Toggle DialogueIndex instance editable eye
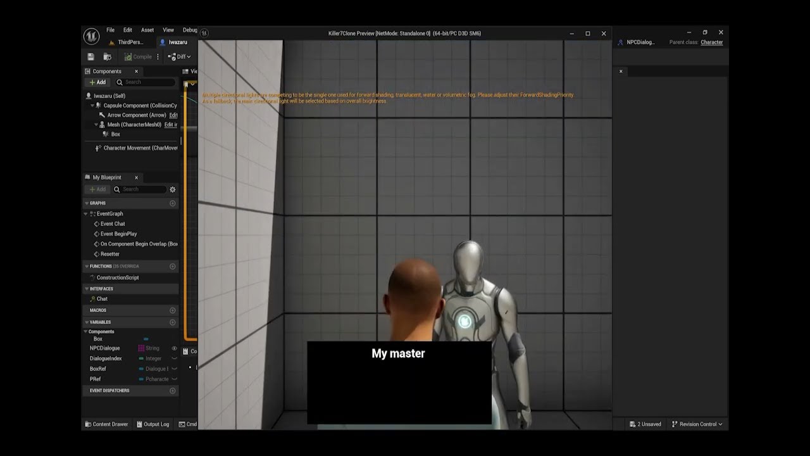 [x=174, y=358]
